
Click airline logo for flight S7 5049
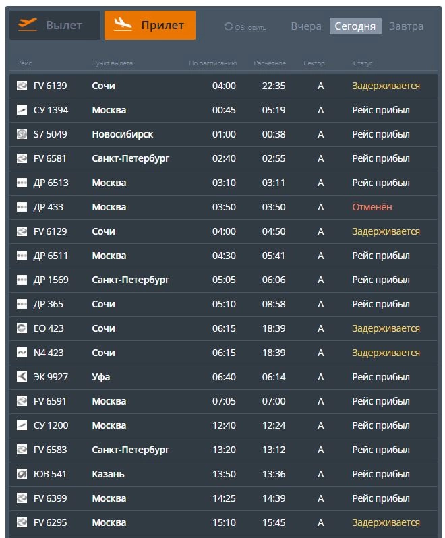(22, 134)
